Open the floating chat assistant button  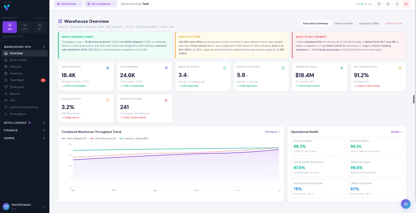[x=406, y=204]
